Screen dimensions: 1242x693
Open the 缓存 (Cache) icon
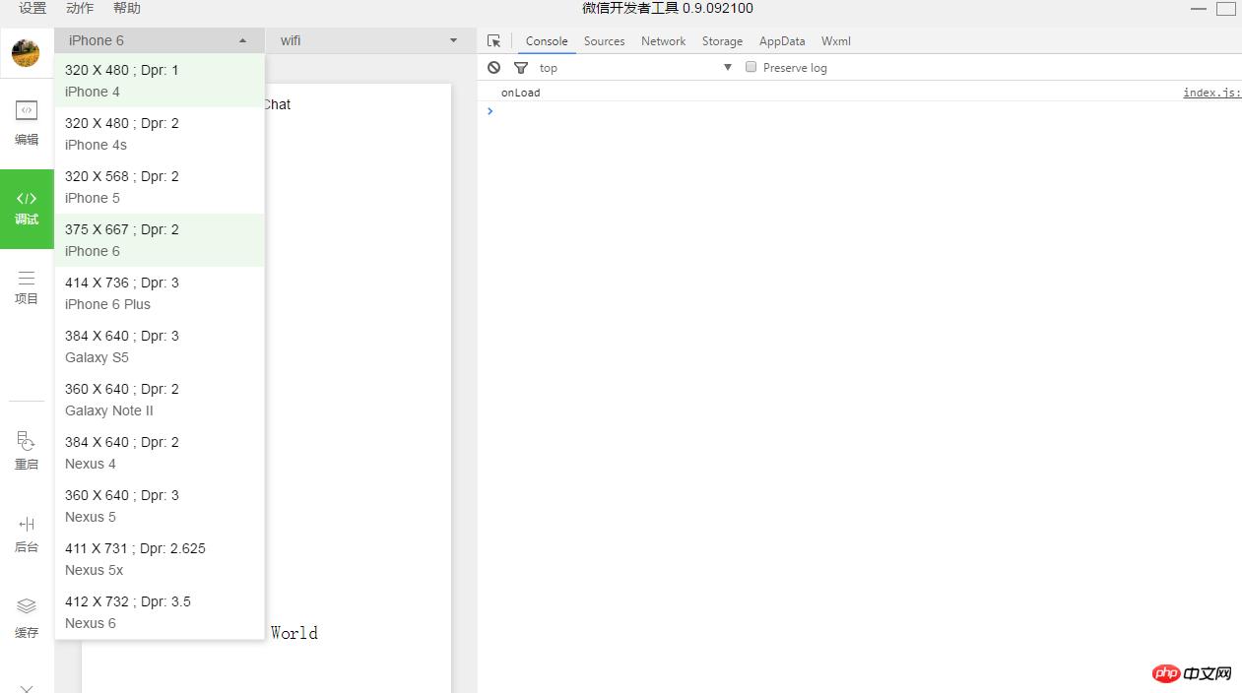point(27,617)
